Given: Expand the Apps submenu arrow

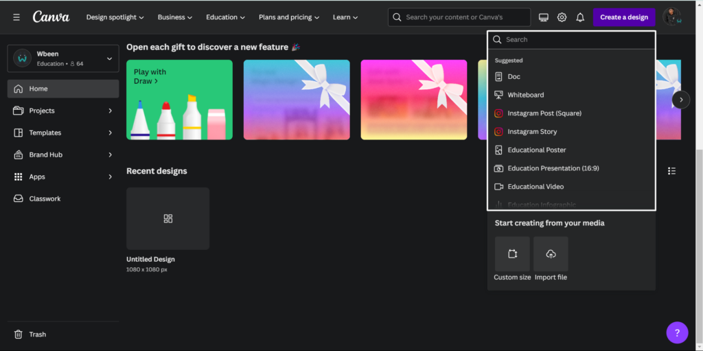Looking at the screenshot, I should [110, 177].
